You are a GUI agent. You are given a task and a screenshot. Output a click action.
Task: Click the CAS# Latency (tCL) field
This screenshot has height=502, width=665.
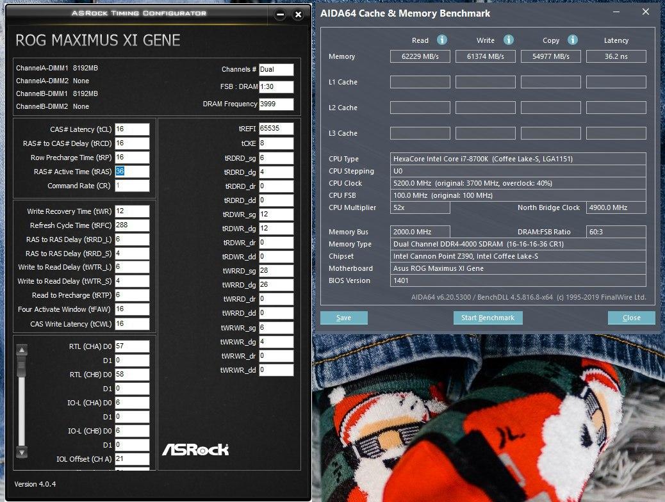point(133,129)
